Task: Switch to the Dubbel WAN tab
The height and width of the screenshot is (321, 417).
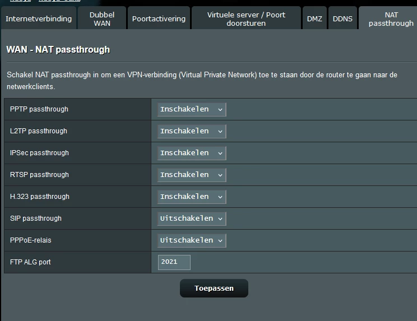Action: 101,18
